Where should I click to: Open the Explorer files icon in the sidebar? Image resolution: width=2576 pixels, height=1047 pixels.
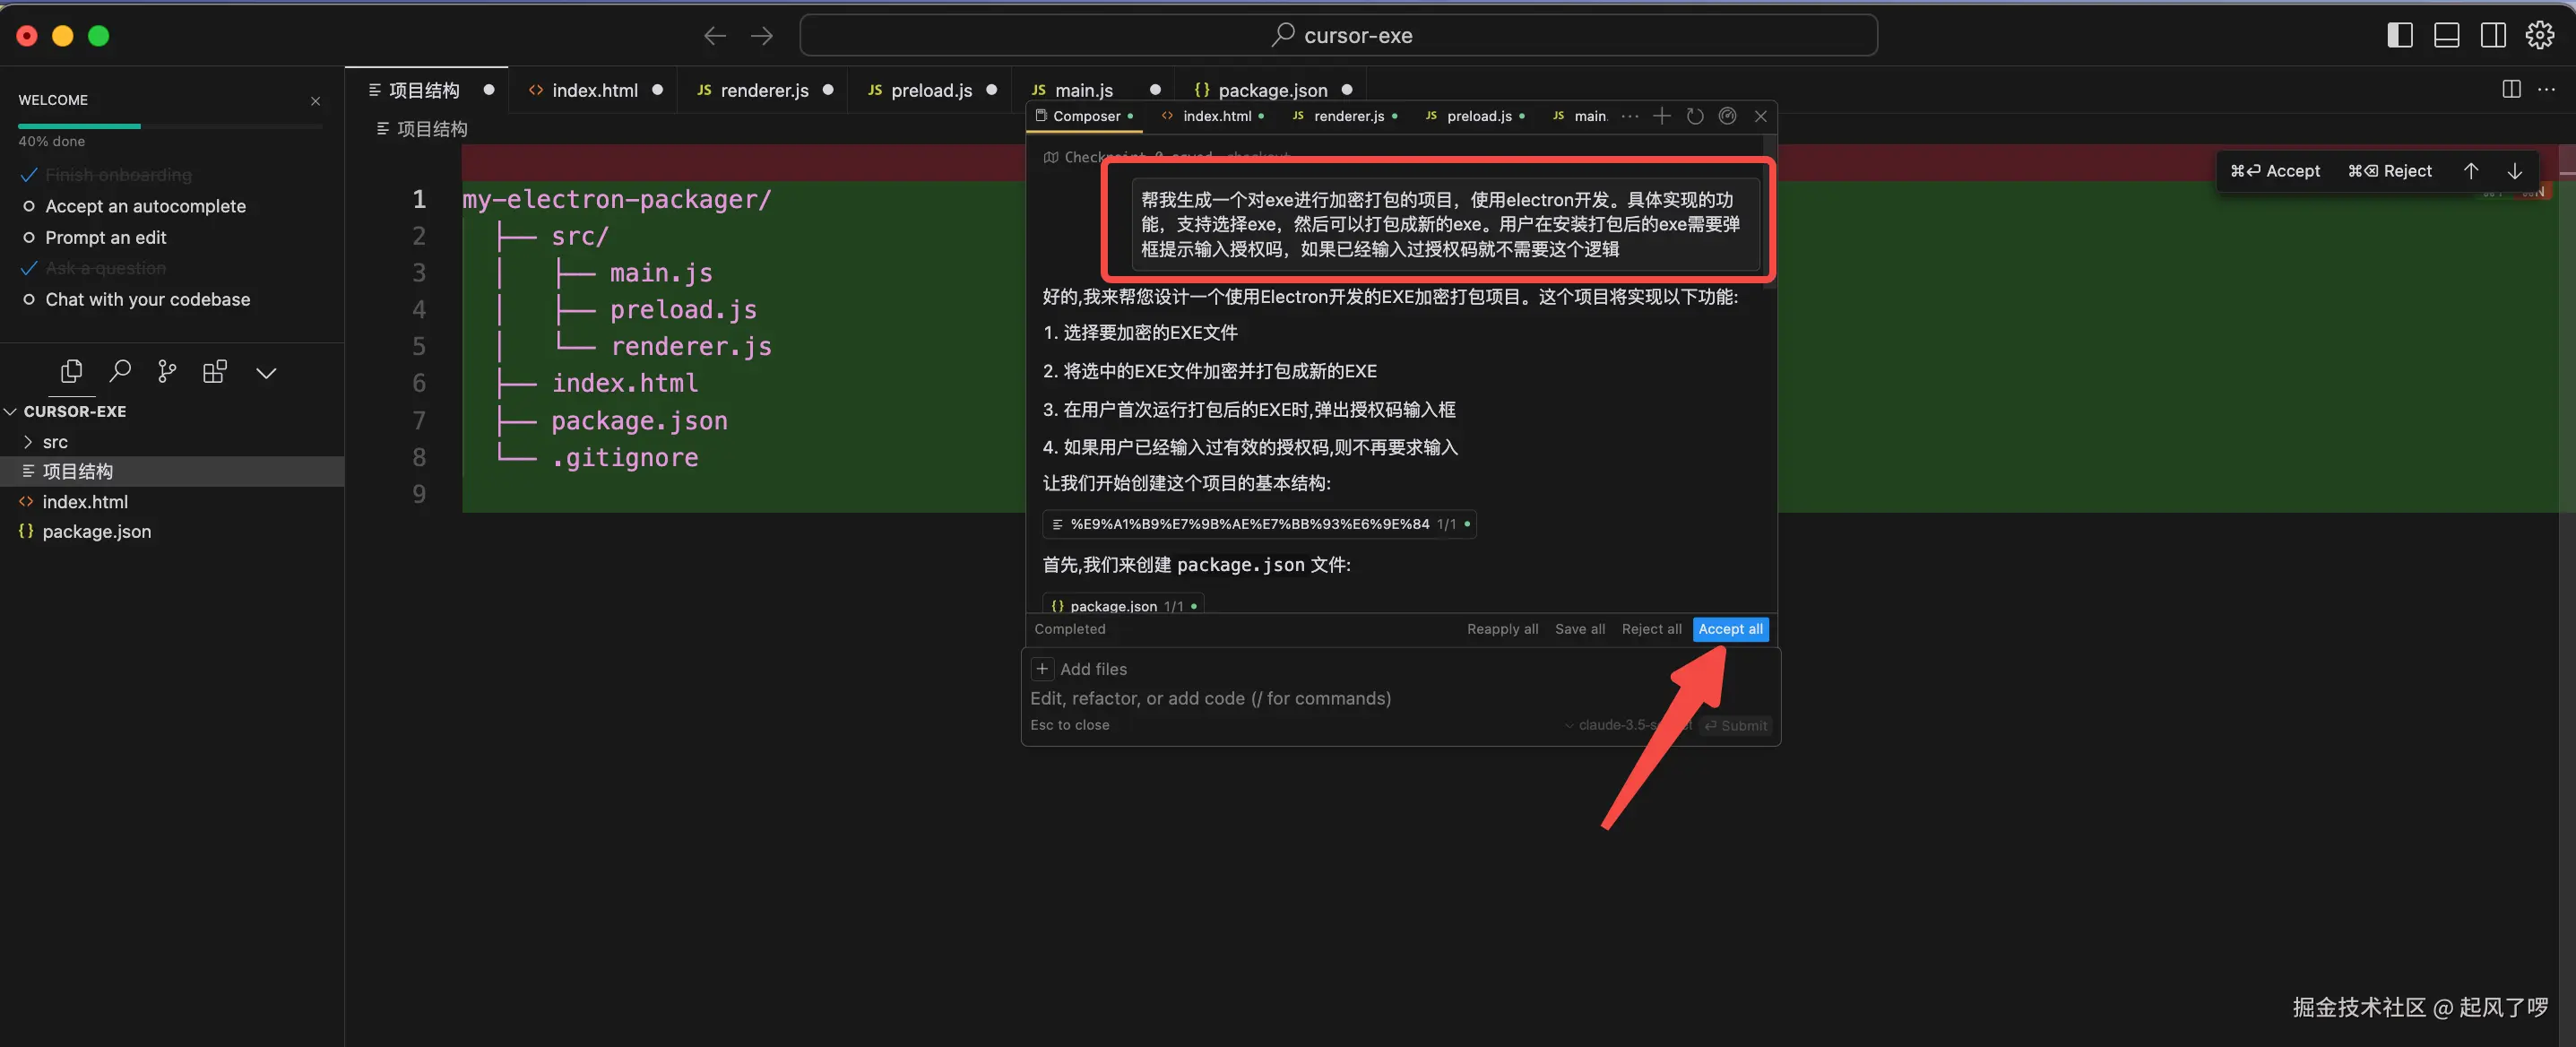[71, 372]
